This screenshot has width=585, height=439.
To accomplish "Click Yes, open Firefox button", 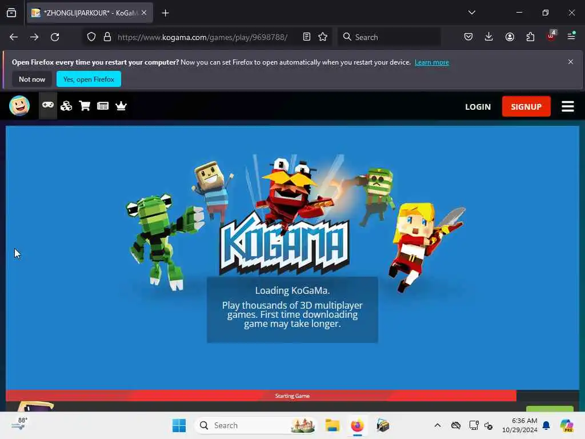I will coord(89,79).
